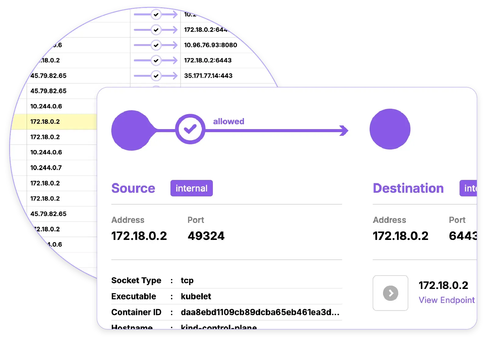The height and width of the screenshot is (341, 487).
Task: Click check icon beside 10.96.76.93:8080
Action: pyautogui.click(x=156, y=45)
